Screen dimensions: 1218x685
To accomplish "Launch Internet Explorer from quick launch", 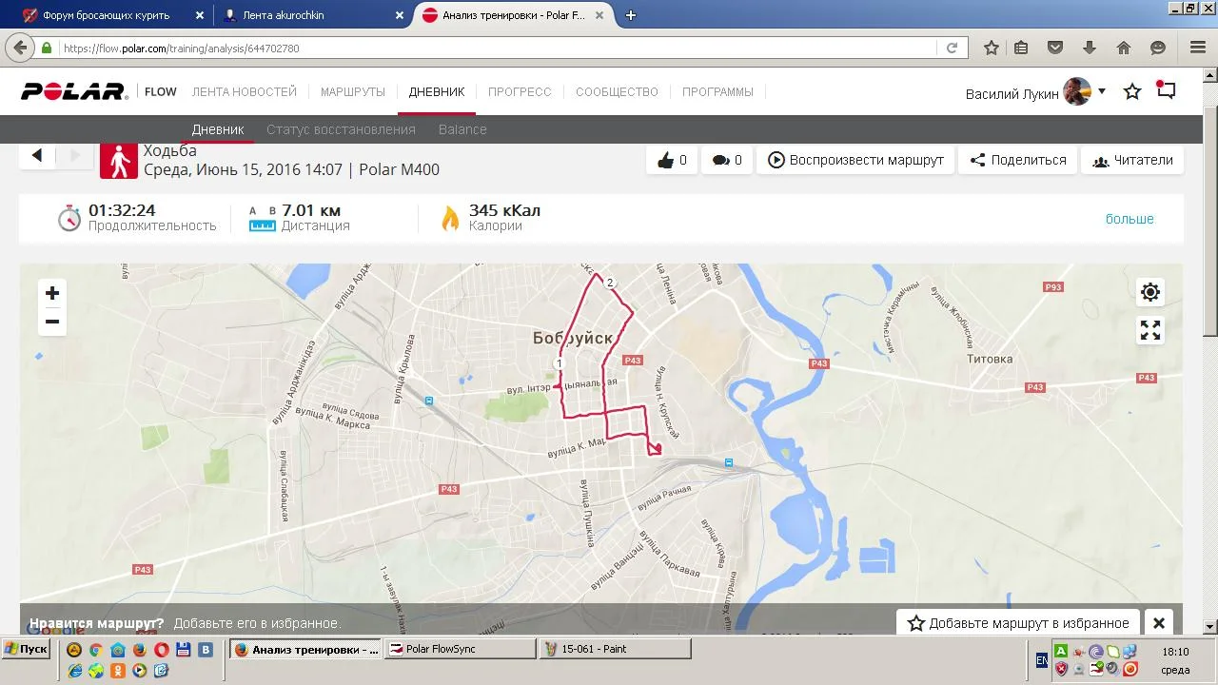I will coord(75,670).
